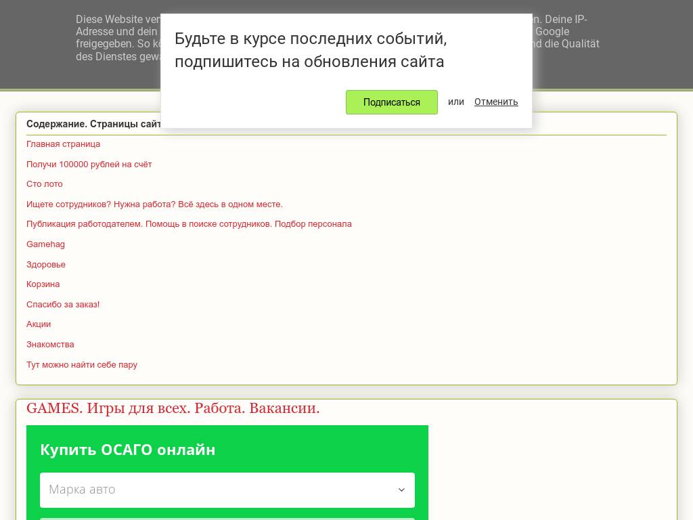
Task: Open the Знакомства section
Action: pos(50,344)
